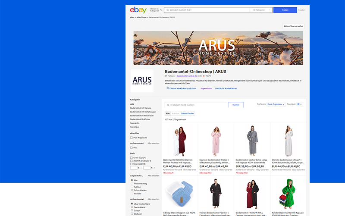The height and width of the screenshot is (216, 345).
Task: Select the Europa location radio
Action: pyautogui.click(x=132, y=210)
